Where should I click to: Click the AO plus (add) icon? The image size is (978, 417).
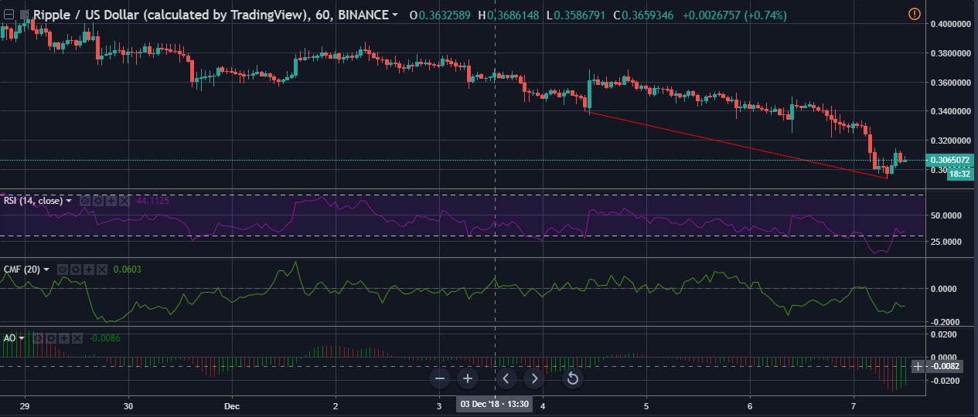pyautogui.click(x=64, y=338)
